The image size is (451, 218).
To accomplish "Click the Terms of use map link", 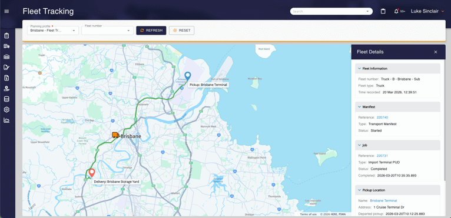I will [x=309, y=214].
